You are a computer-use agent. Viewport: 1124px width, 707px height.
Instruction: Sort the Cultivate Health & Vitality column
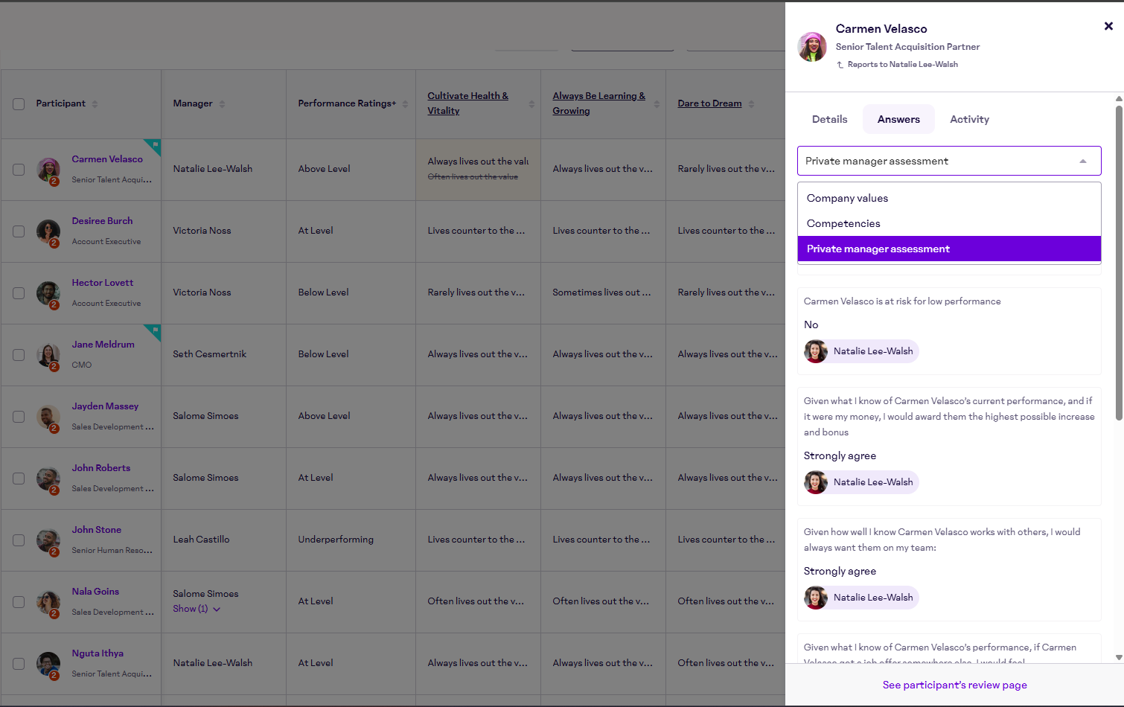(531, 104)
